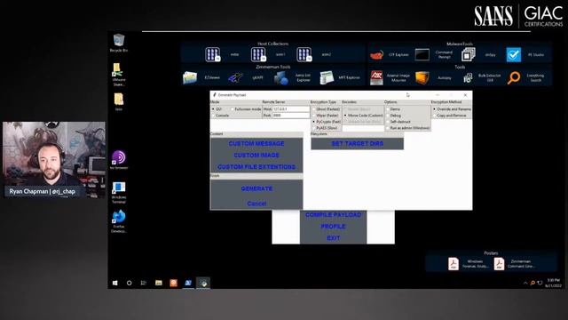Select the PyAES (Slow) encryption type

point(313,128)
